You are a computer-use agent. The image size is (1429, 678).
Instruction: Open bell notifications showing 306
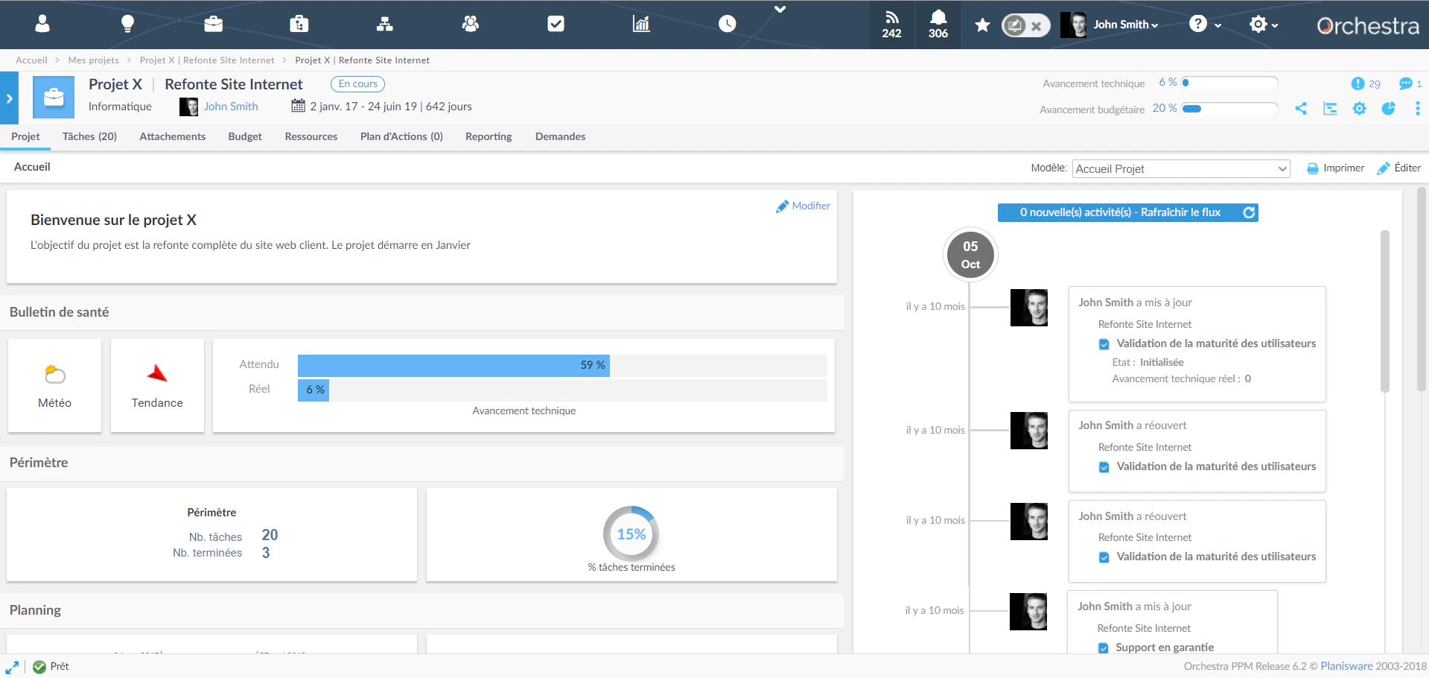(938, 25)
